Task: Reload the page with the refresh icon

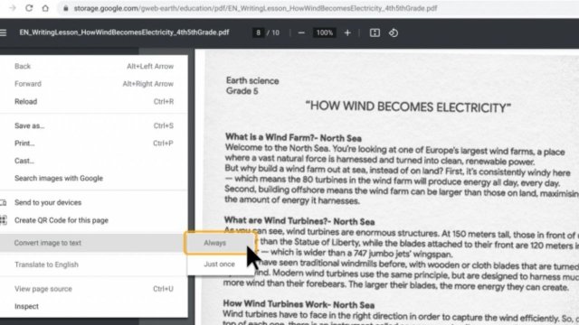Action: click(29, 8)
